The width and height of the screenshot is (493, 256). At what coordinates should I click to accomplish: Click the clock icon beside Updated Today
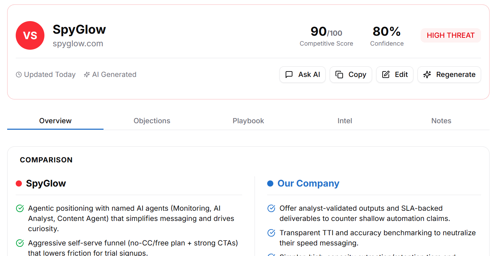pyautogui.click(x=19, y=75)
